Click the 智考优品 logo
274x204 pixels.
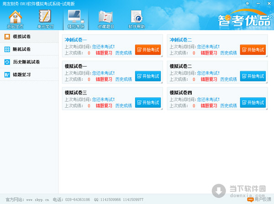click(245, 18)
